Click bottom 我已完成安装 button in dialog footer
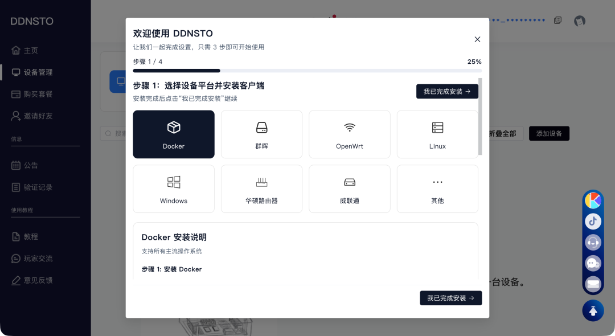This screenshot has height=336, width=615. point(450,298)
